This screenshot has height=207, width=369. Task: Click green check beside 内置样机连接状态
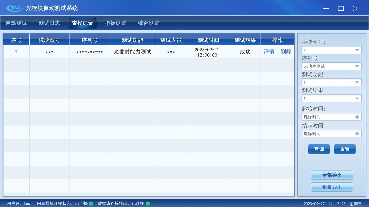tap(91, 203)
